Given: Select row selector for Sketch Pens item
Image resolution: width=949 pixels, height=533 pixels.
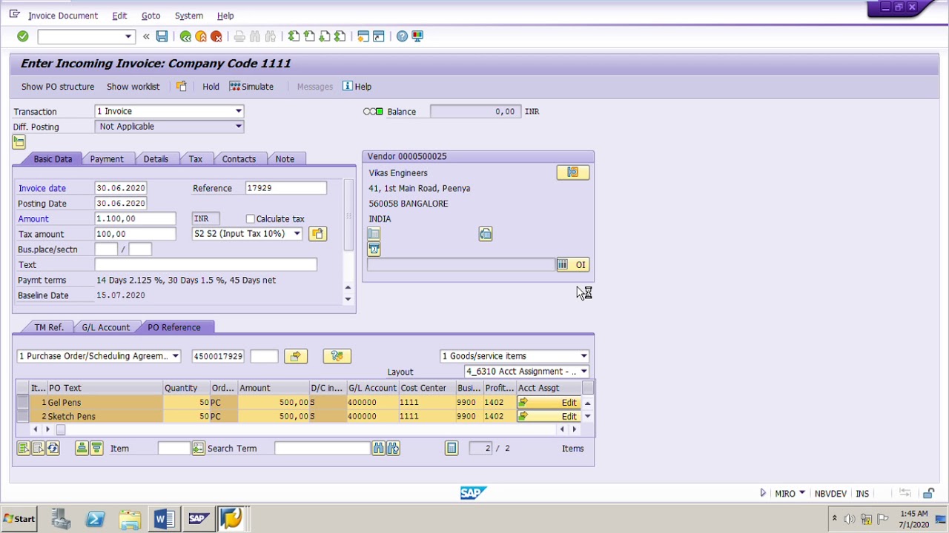Looking at the screenshot, I should [x=22, y=417].
